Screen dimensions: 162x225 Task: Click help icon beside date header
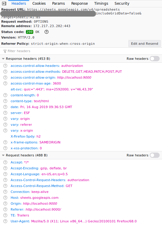[5, 107]
